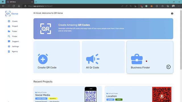The height and width of the screenshot is (102, 182).
Task: Click the Project briefcase icon in sidebar
Action: click(9, 26)
